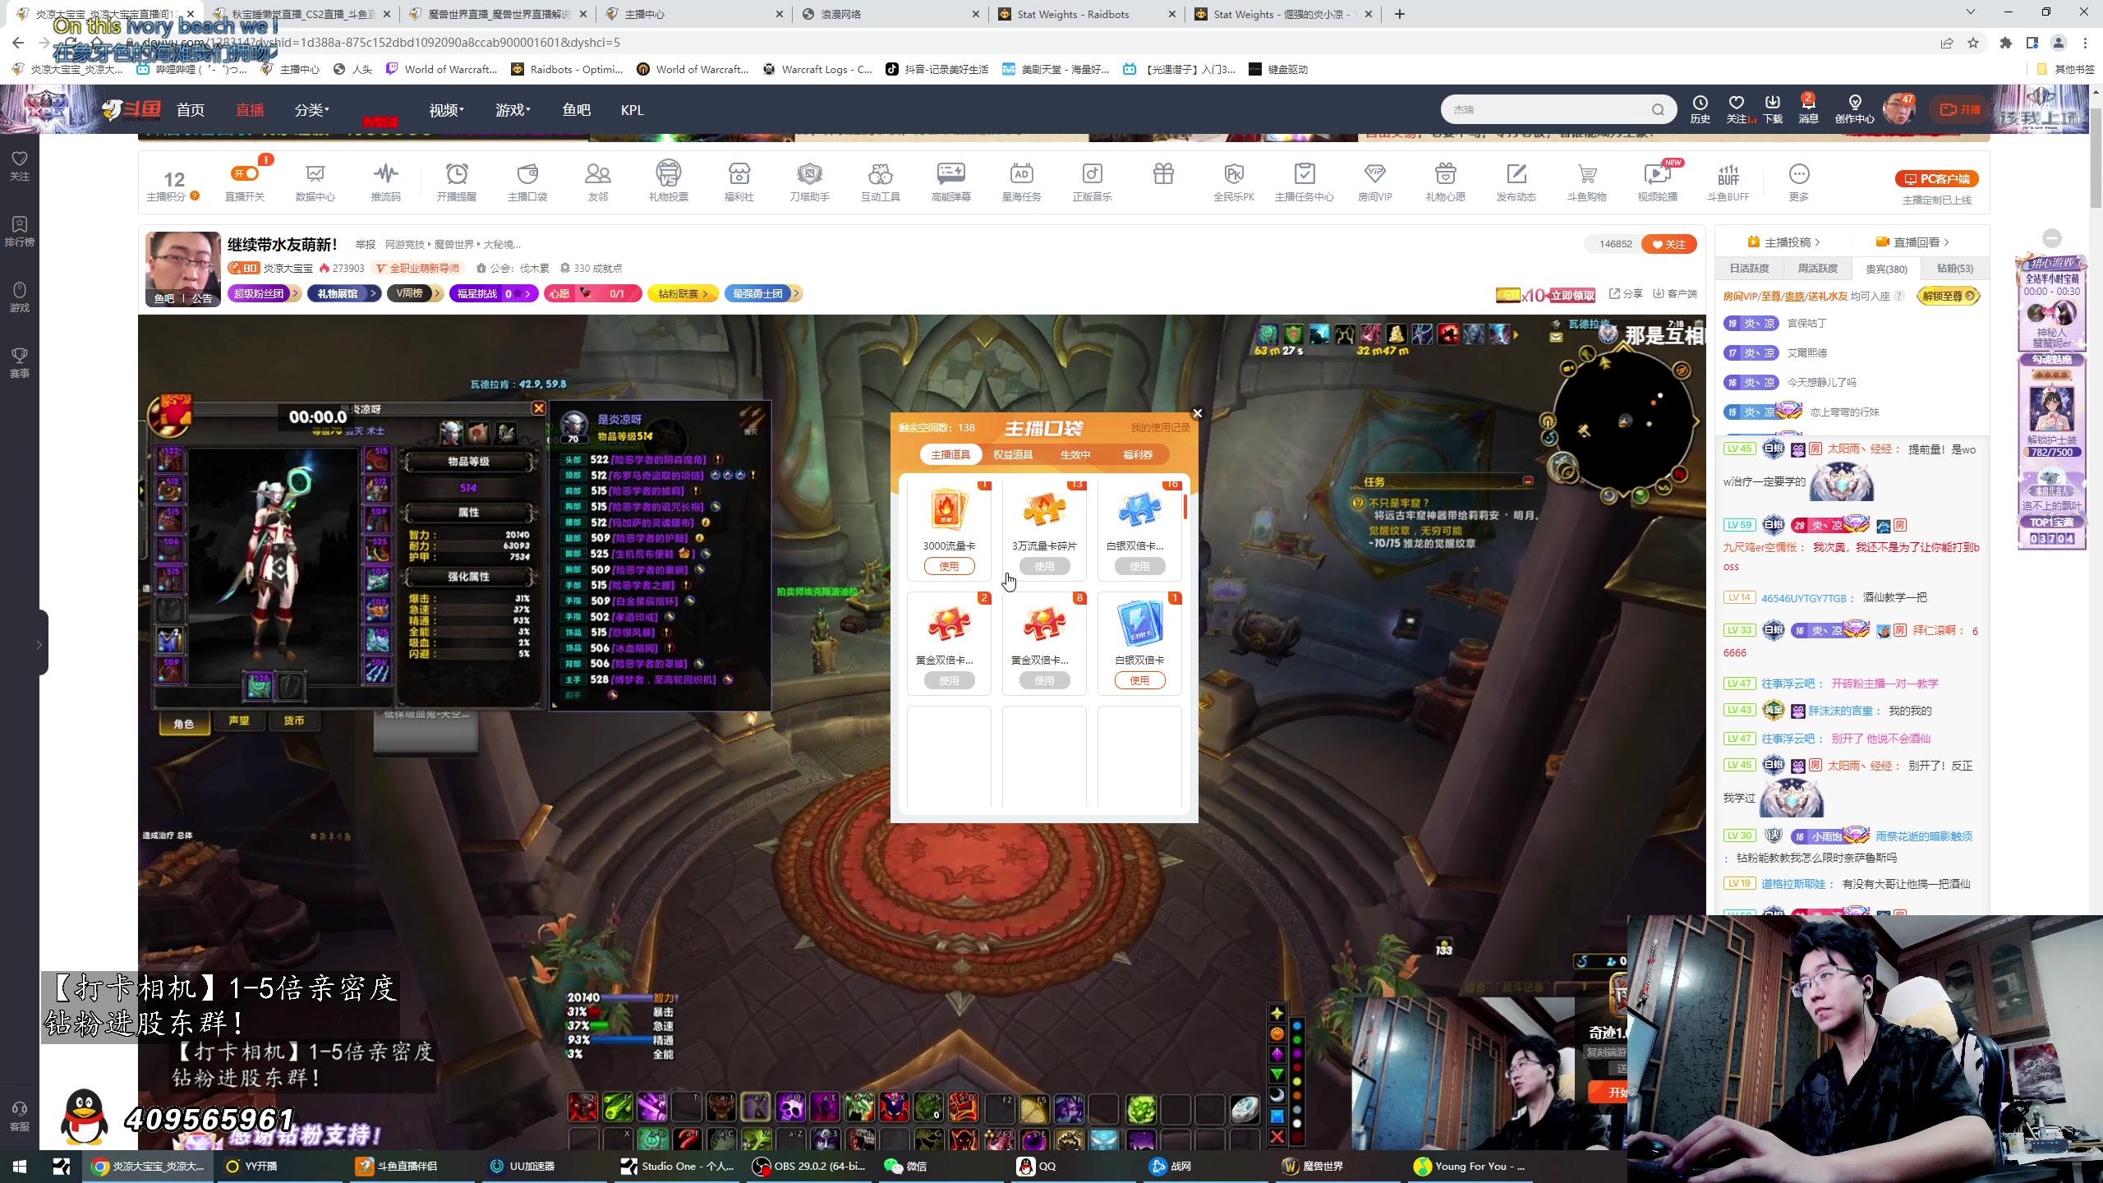
Task: Open the 礼物展馆 pill
Action: coord(344,293)
